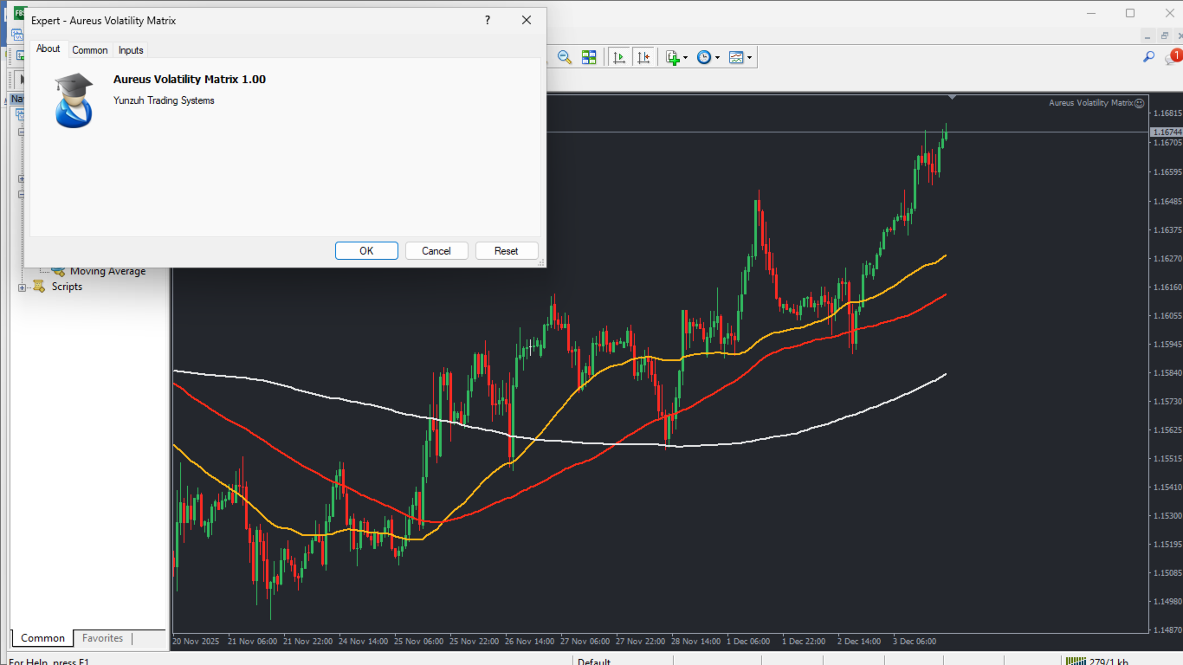
Task: Click the expert smiley icon on chart
Action: pyautogui.click(x=1140, y=103)
